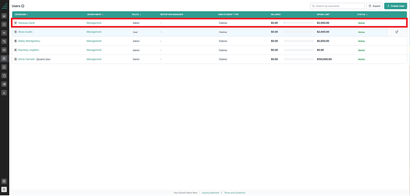Click the balance progress bar in the Vanessa Cand row
The image size is (410, 196).
[x=299, y=23]
